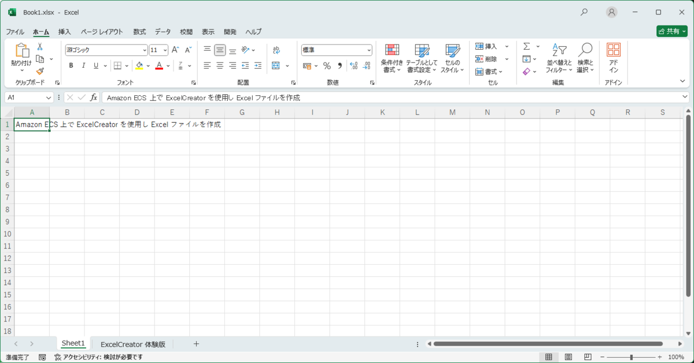Open ExcelCreator 体験版 sheet tab

pyautogui.click(x=133, y=344)
